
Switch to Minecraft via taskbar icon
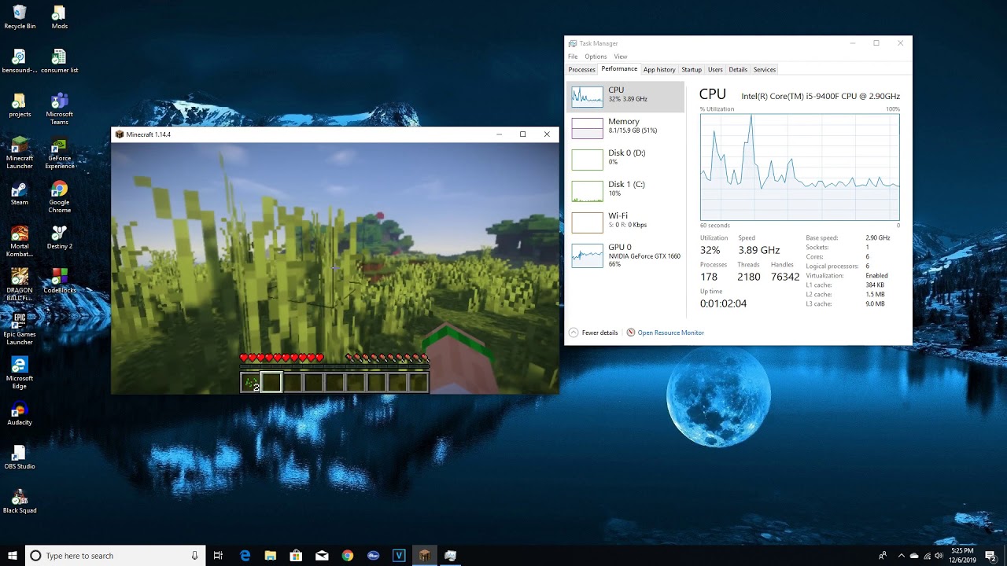point(425,555)
